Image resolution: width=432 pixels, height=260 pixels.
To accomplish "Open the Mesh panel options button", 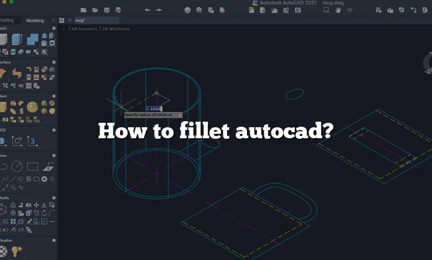I will (54, 96).
